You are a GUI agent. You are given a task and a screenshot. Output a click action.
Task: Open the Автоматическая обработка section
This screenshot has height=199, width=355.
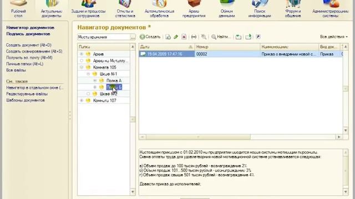click(159, 9)
